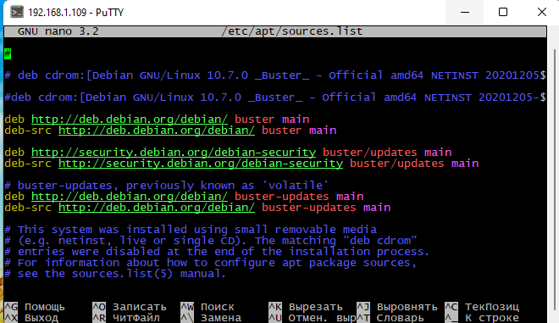Viewport: 559px width, 323px height.
Task: Click the ^T 'Словарь' spelling shortcut
Action: [390, 318]
